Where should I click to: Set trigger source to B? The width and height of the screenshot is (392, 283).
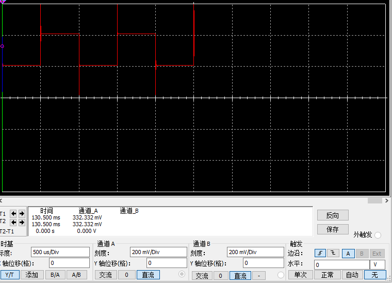click(362, 254)
